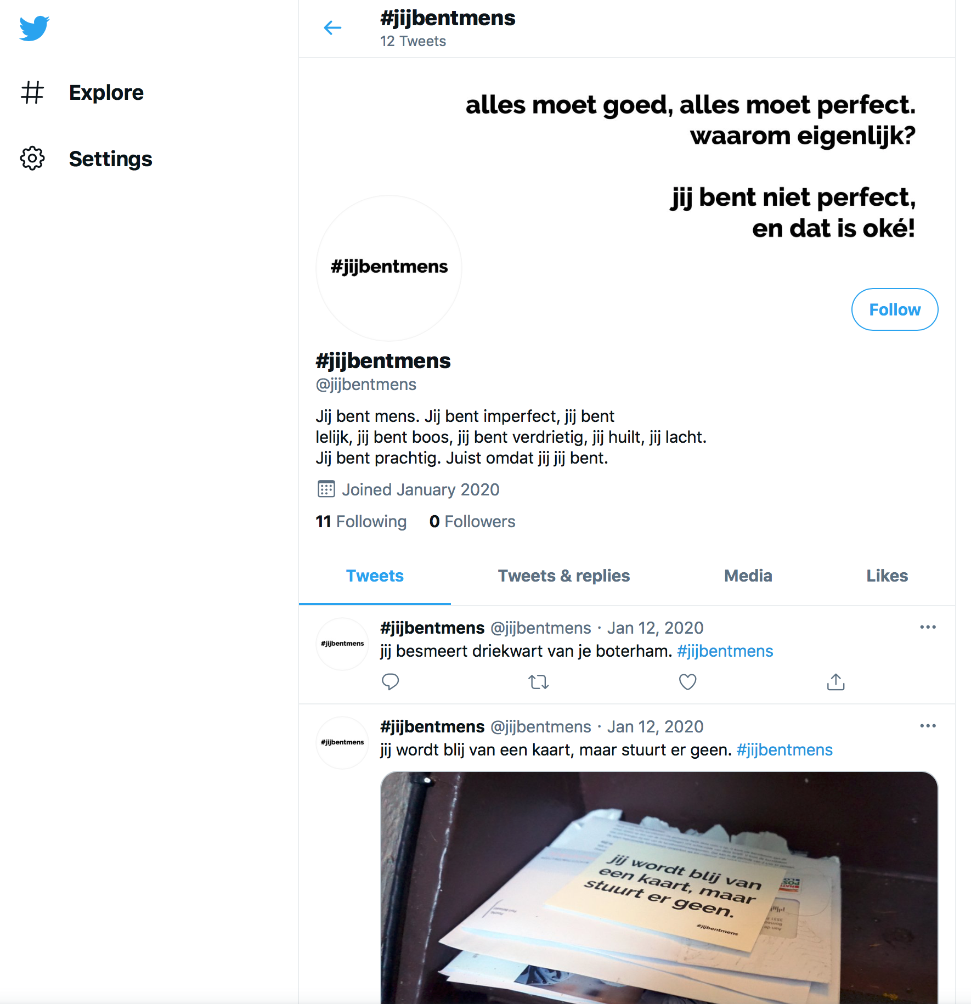The width and height of the screenshot is (971, 1004).
Task: Open more options for first tweet
Action: pos(928,627)
